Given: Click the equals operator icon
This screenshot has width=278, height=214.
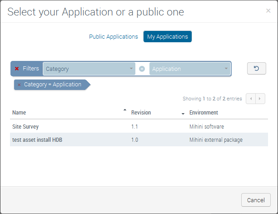Looking at the screenshot, I should pos(142,69).
